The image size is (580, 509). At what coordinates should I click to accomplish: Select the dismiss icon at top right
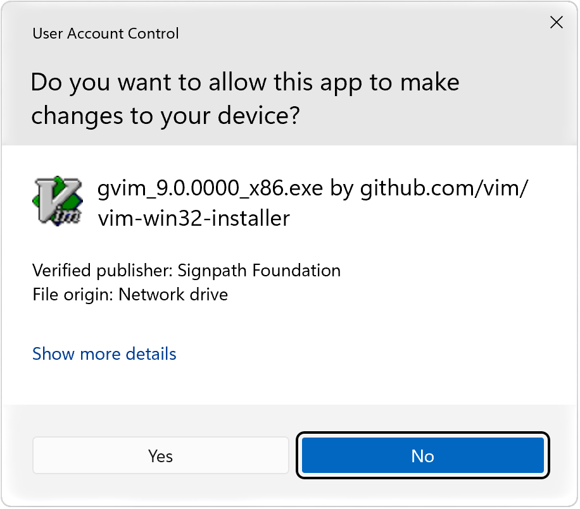(x=556, y=22)
